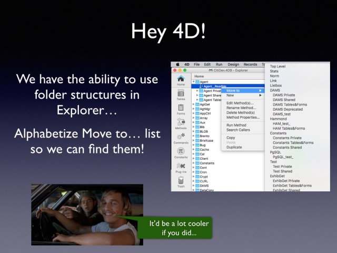
Task: Expand the AgtGet folder
Action: click(193, 104)
